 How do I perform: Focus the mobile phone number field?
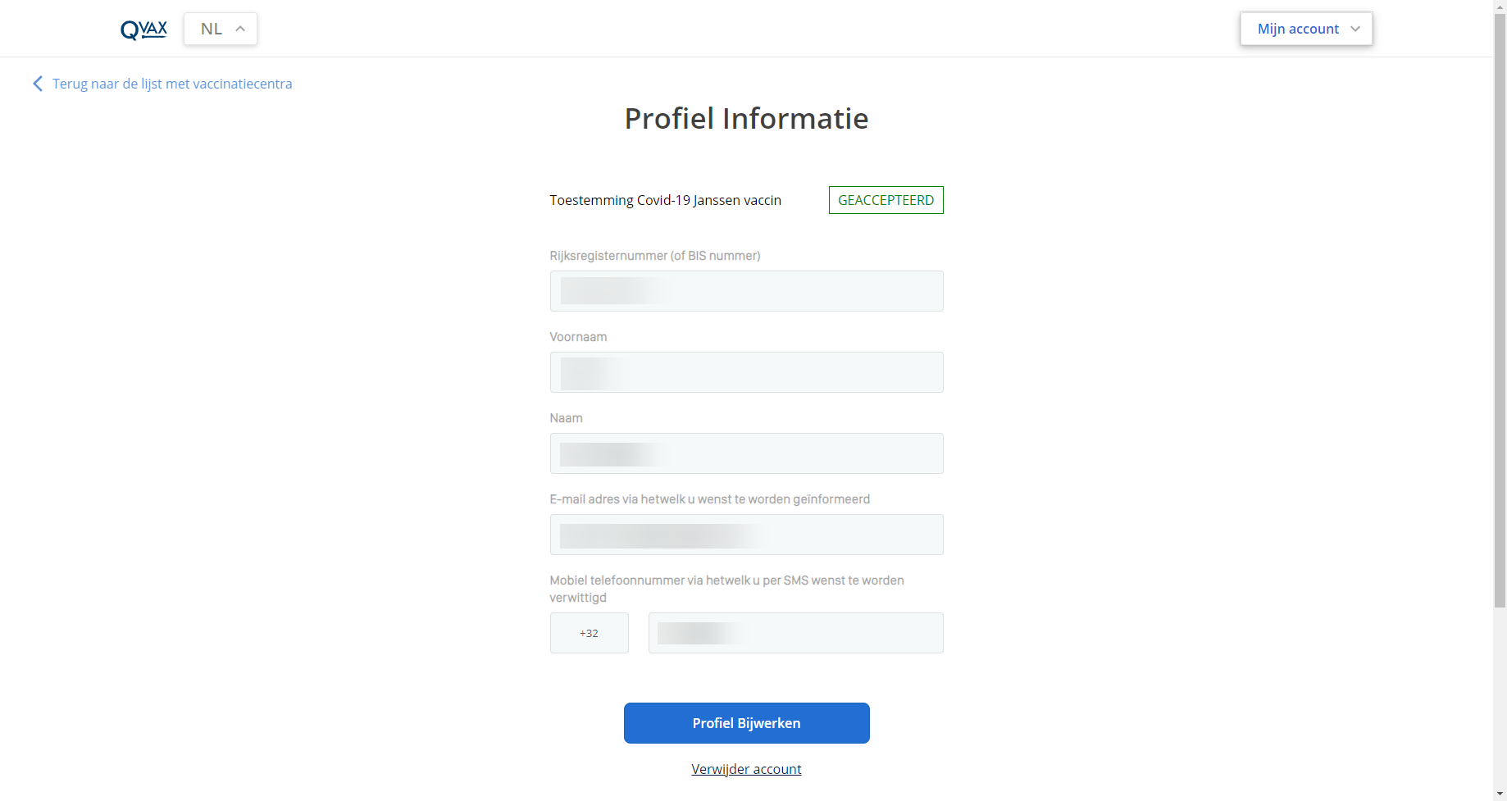(795, 633)
